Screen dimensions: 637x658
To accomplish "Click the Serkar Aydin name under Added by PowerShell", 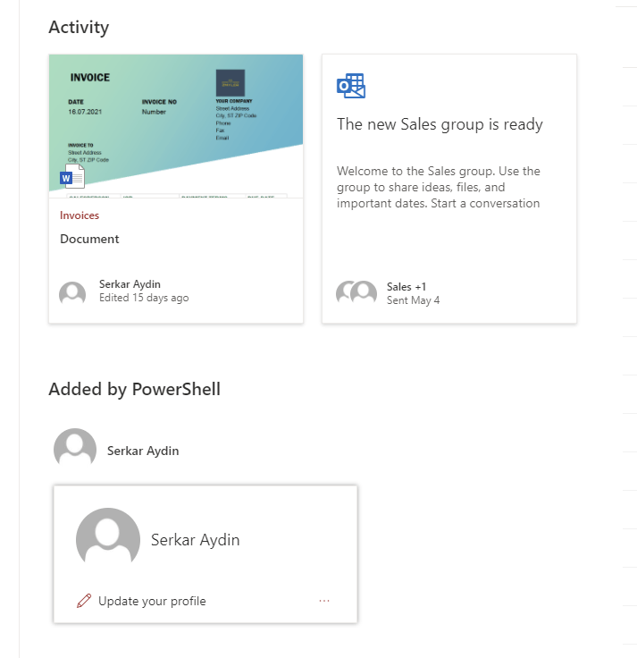I will 143,451.
